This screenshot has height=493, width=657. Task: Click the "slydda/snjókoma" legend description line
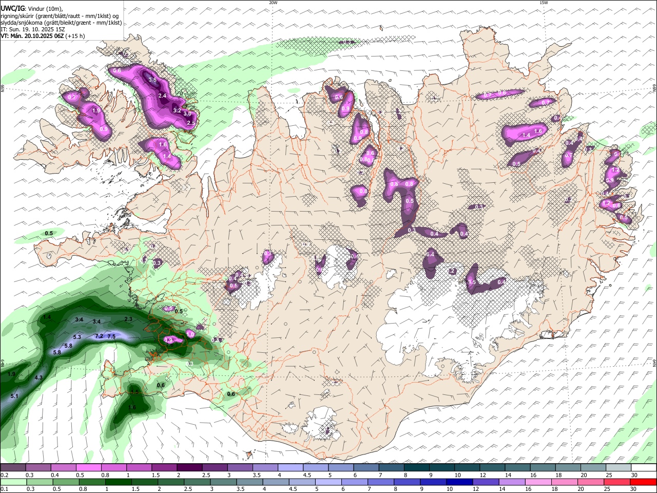pyautogui.click(x=61, y=23)
